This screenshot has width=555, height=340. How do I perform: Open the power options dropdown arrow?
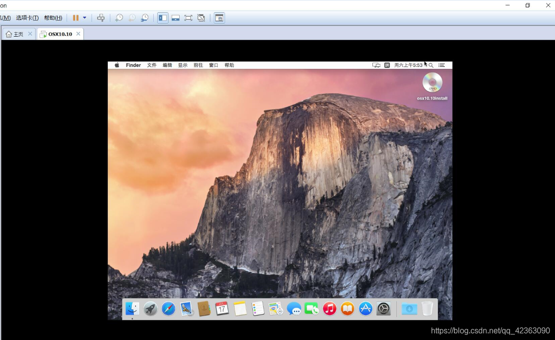coord(84,18)
